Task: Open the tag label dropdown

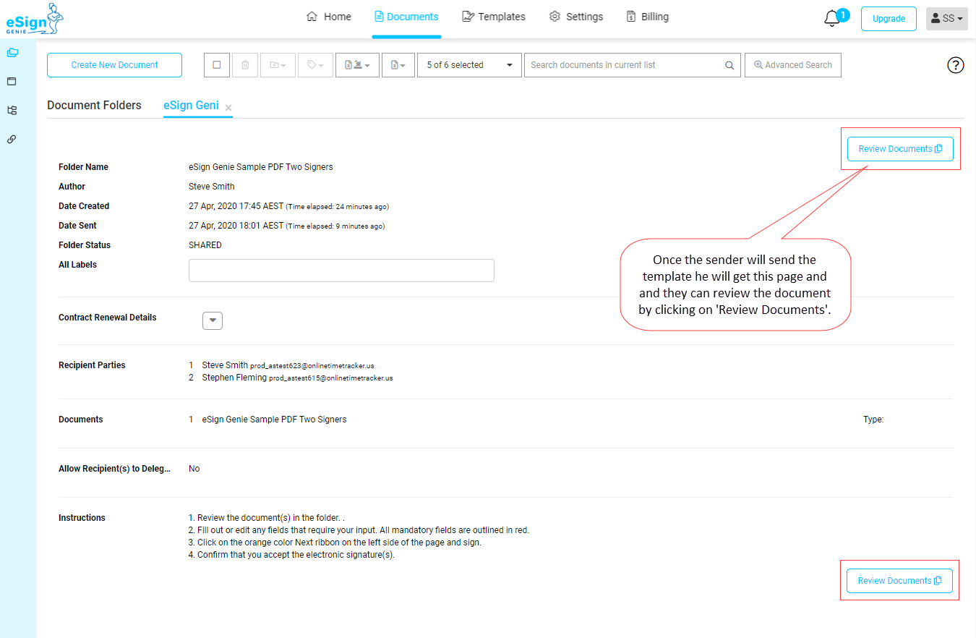Action: click(315, 65)
